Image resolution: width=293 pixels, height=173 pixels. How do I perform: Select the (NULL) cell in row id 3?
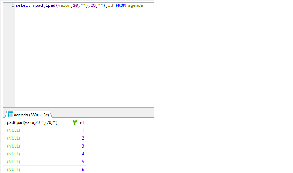[x=14, y=146]
